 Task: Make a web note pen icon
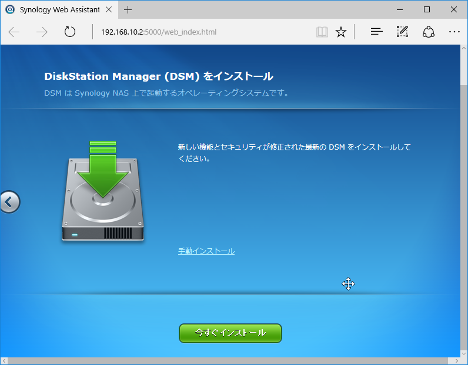[x=402, y=32]
